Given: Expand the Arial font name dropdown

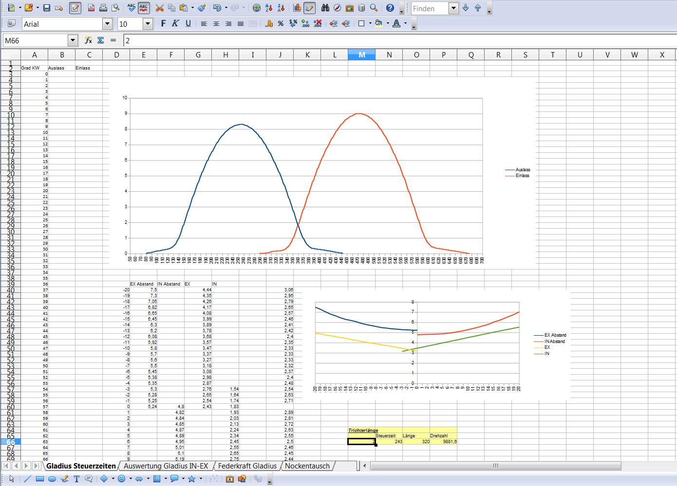Looking at the screenshot, I should pyautogui.click(x=108, y=24).
